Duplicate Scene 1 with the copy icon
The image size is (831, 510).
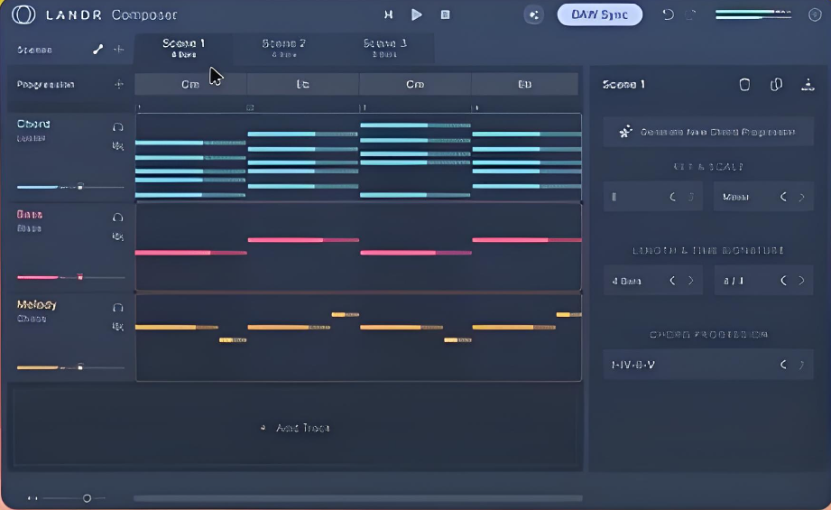[776, 85]
